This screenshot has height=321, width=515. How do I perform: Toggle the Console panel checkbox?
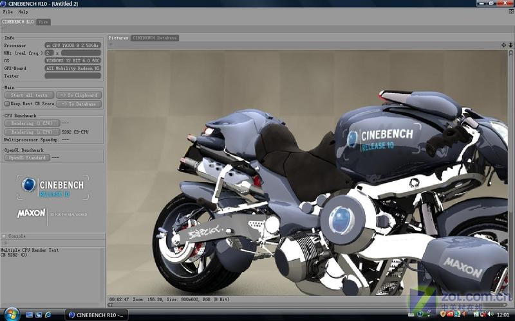(4, 236)
